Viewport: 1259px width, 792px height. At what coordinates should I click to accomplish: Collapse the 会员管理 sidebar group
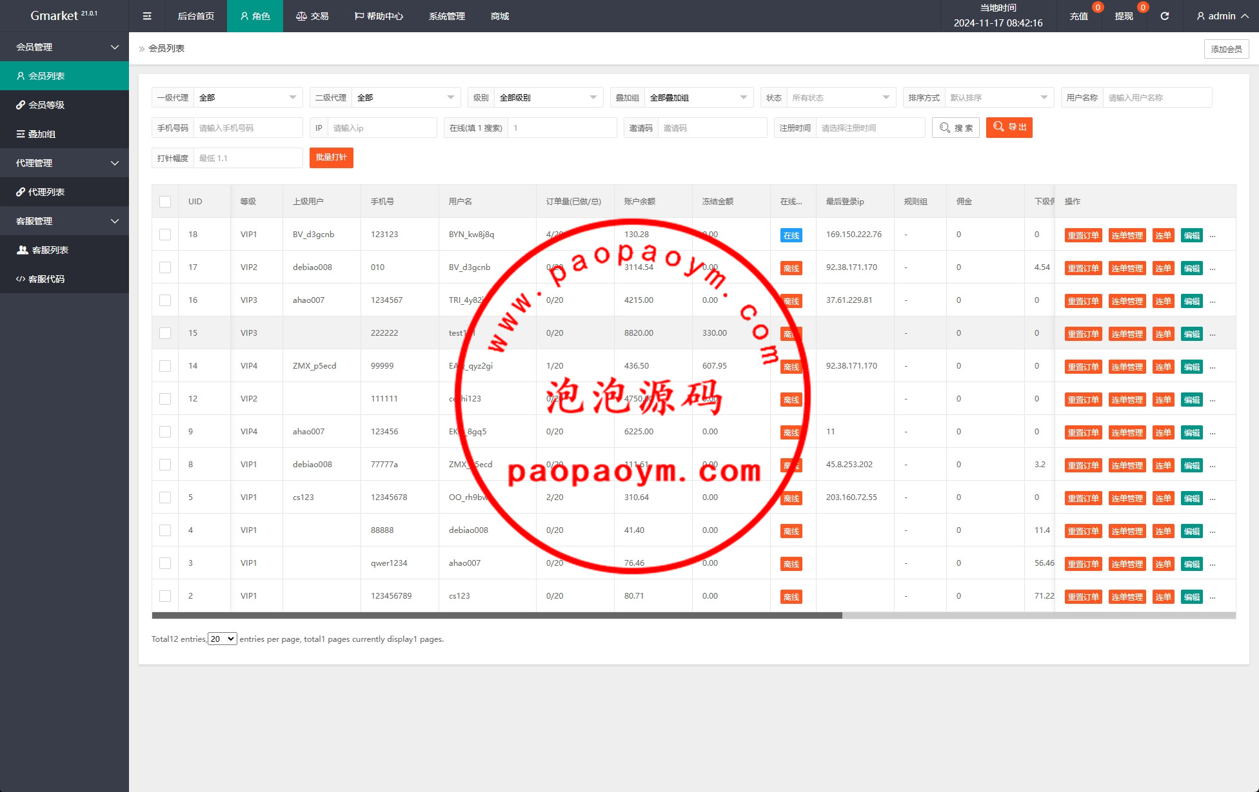pos(64,47)
